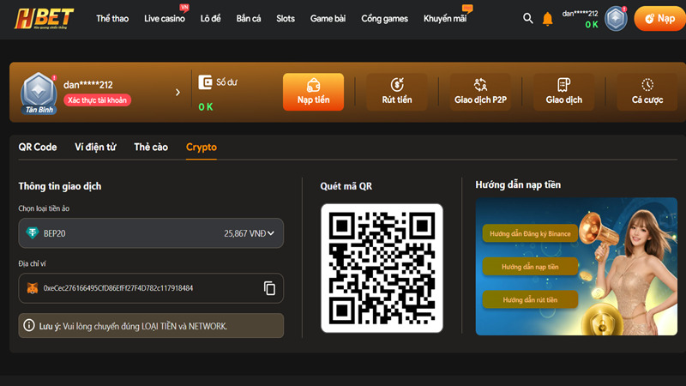Open Live casino menu
This screenshot has width=686, height=386.
(165, 18)
